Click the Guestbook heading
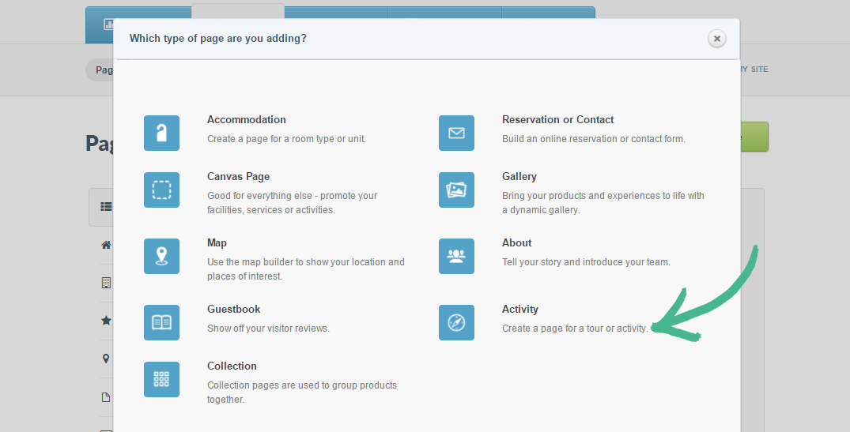 click(x=233, y=310)
